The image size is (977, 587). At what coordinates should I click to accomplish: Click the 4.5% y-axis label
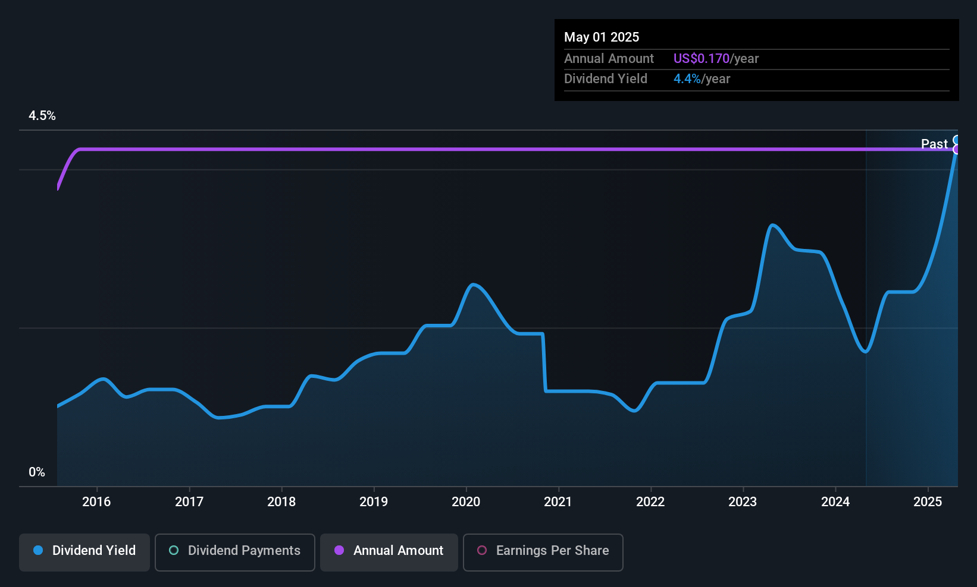tap(42, 116)
